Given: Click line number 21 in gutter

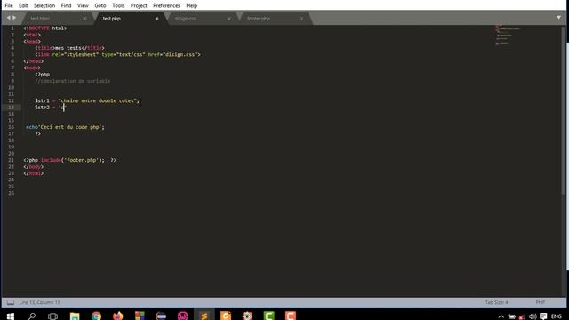Looking at the screenshot, I should pyautogui.click(x=12, y=160).
